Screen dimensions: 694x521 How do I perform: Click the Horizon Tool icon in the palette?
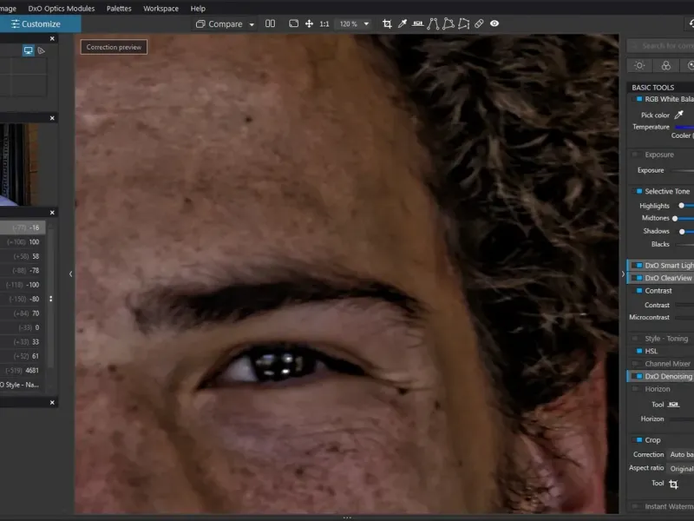point(673,405)
